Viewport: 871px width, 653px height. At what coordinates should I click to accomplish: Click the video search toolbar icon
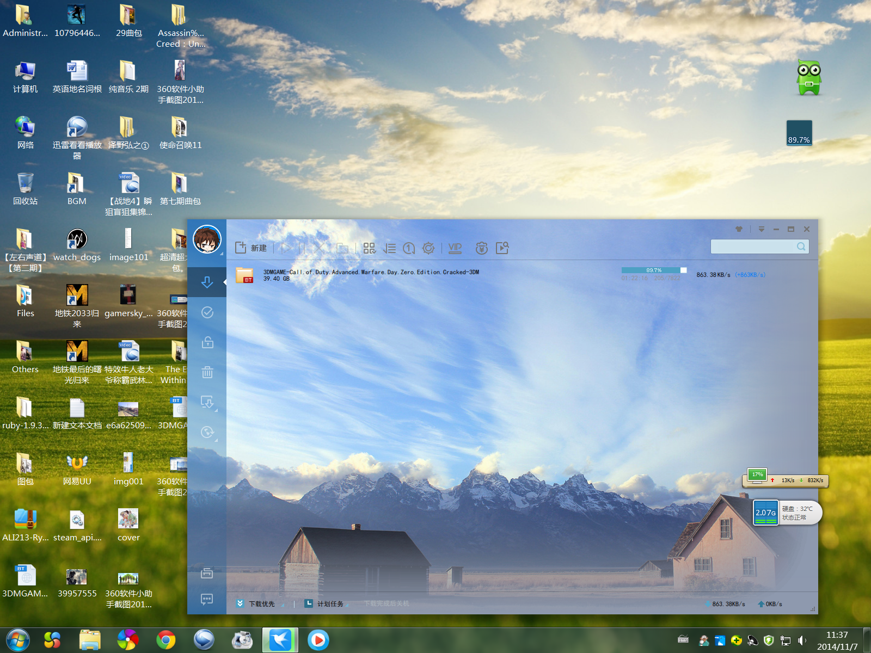502,248
